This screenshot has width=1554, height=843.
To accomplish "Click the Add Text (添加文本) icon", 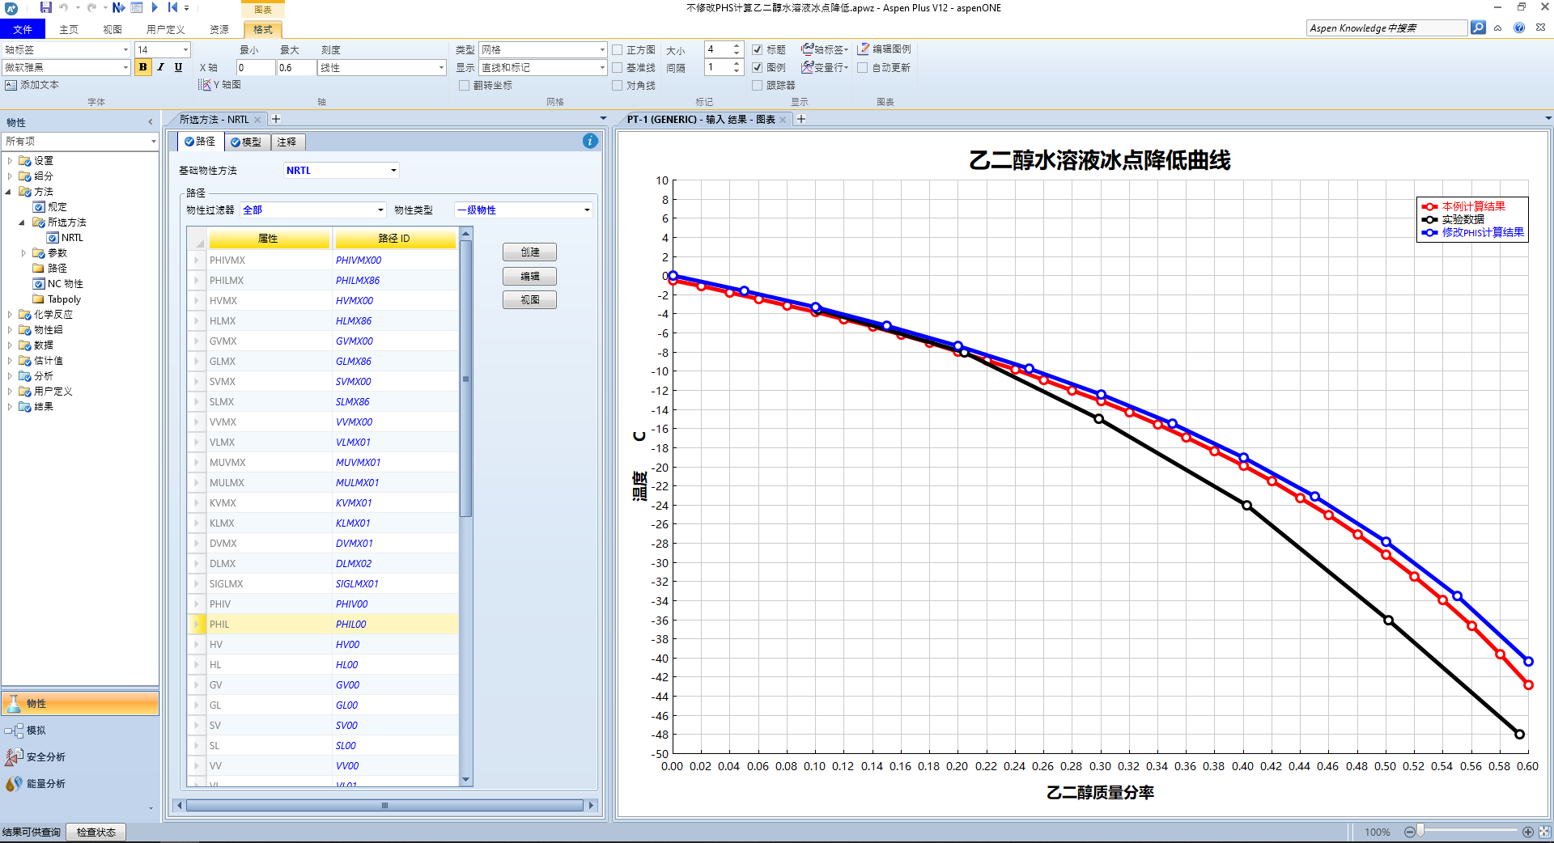I will pos(11,85).
